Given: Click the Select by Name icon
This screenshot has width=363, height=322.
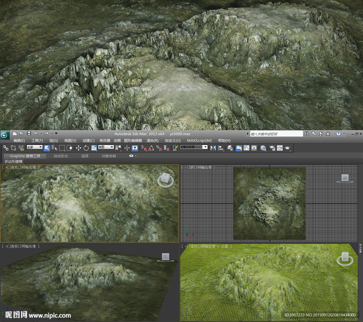Looking at the screenshot, I should coord(54,148).
